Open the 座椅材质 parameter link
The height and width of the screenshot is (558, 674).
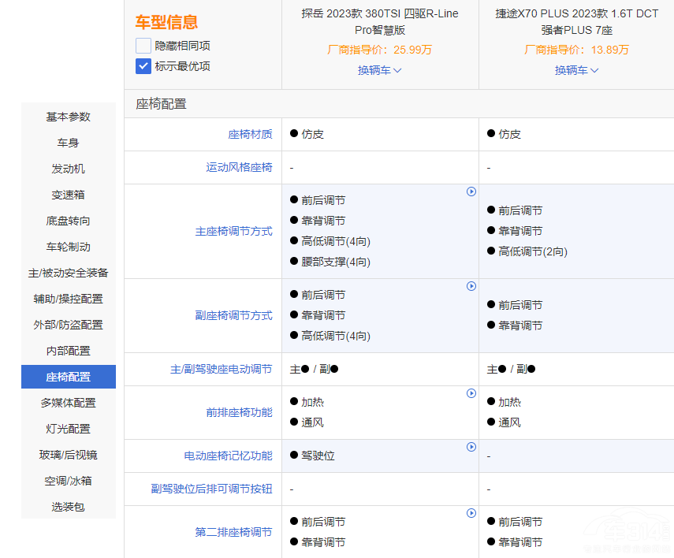[x=250, y=134]
